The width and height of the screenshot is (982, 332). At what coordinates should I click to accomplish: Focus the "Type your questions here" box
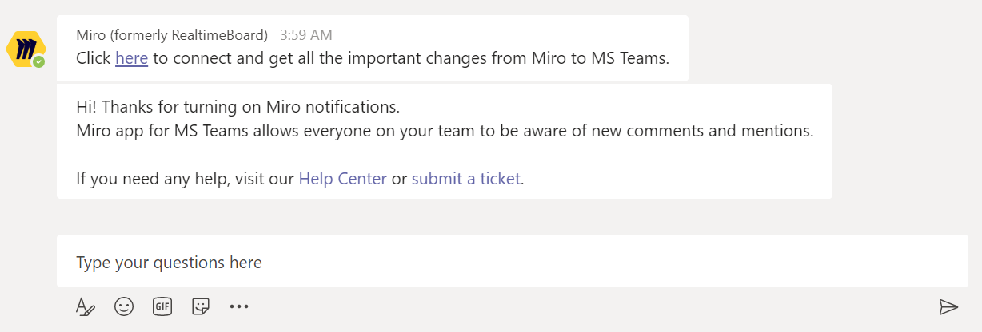512,262
